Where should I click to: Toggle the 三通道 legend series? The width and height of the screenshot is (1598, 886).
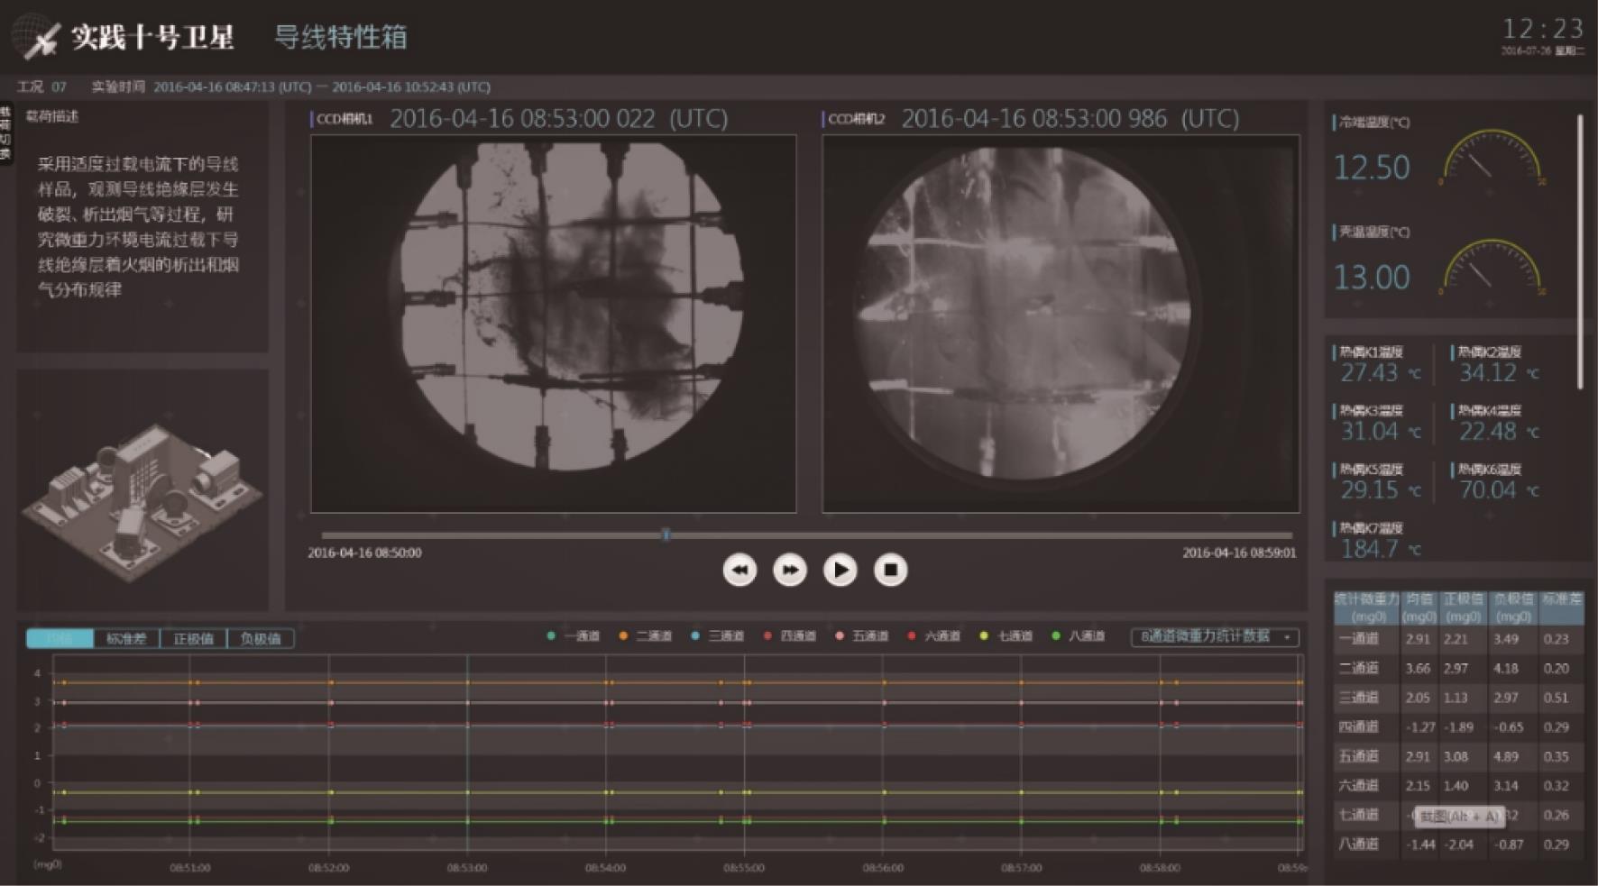tap(718, 636)
